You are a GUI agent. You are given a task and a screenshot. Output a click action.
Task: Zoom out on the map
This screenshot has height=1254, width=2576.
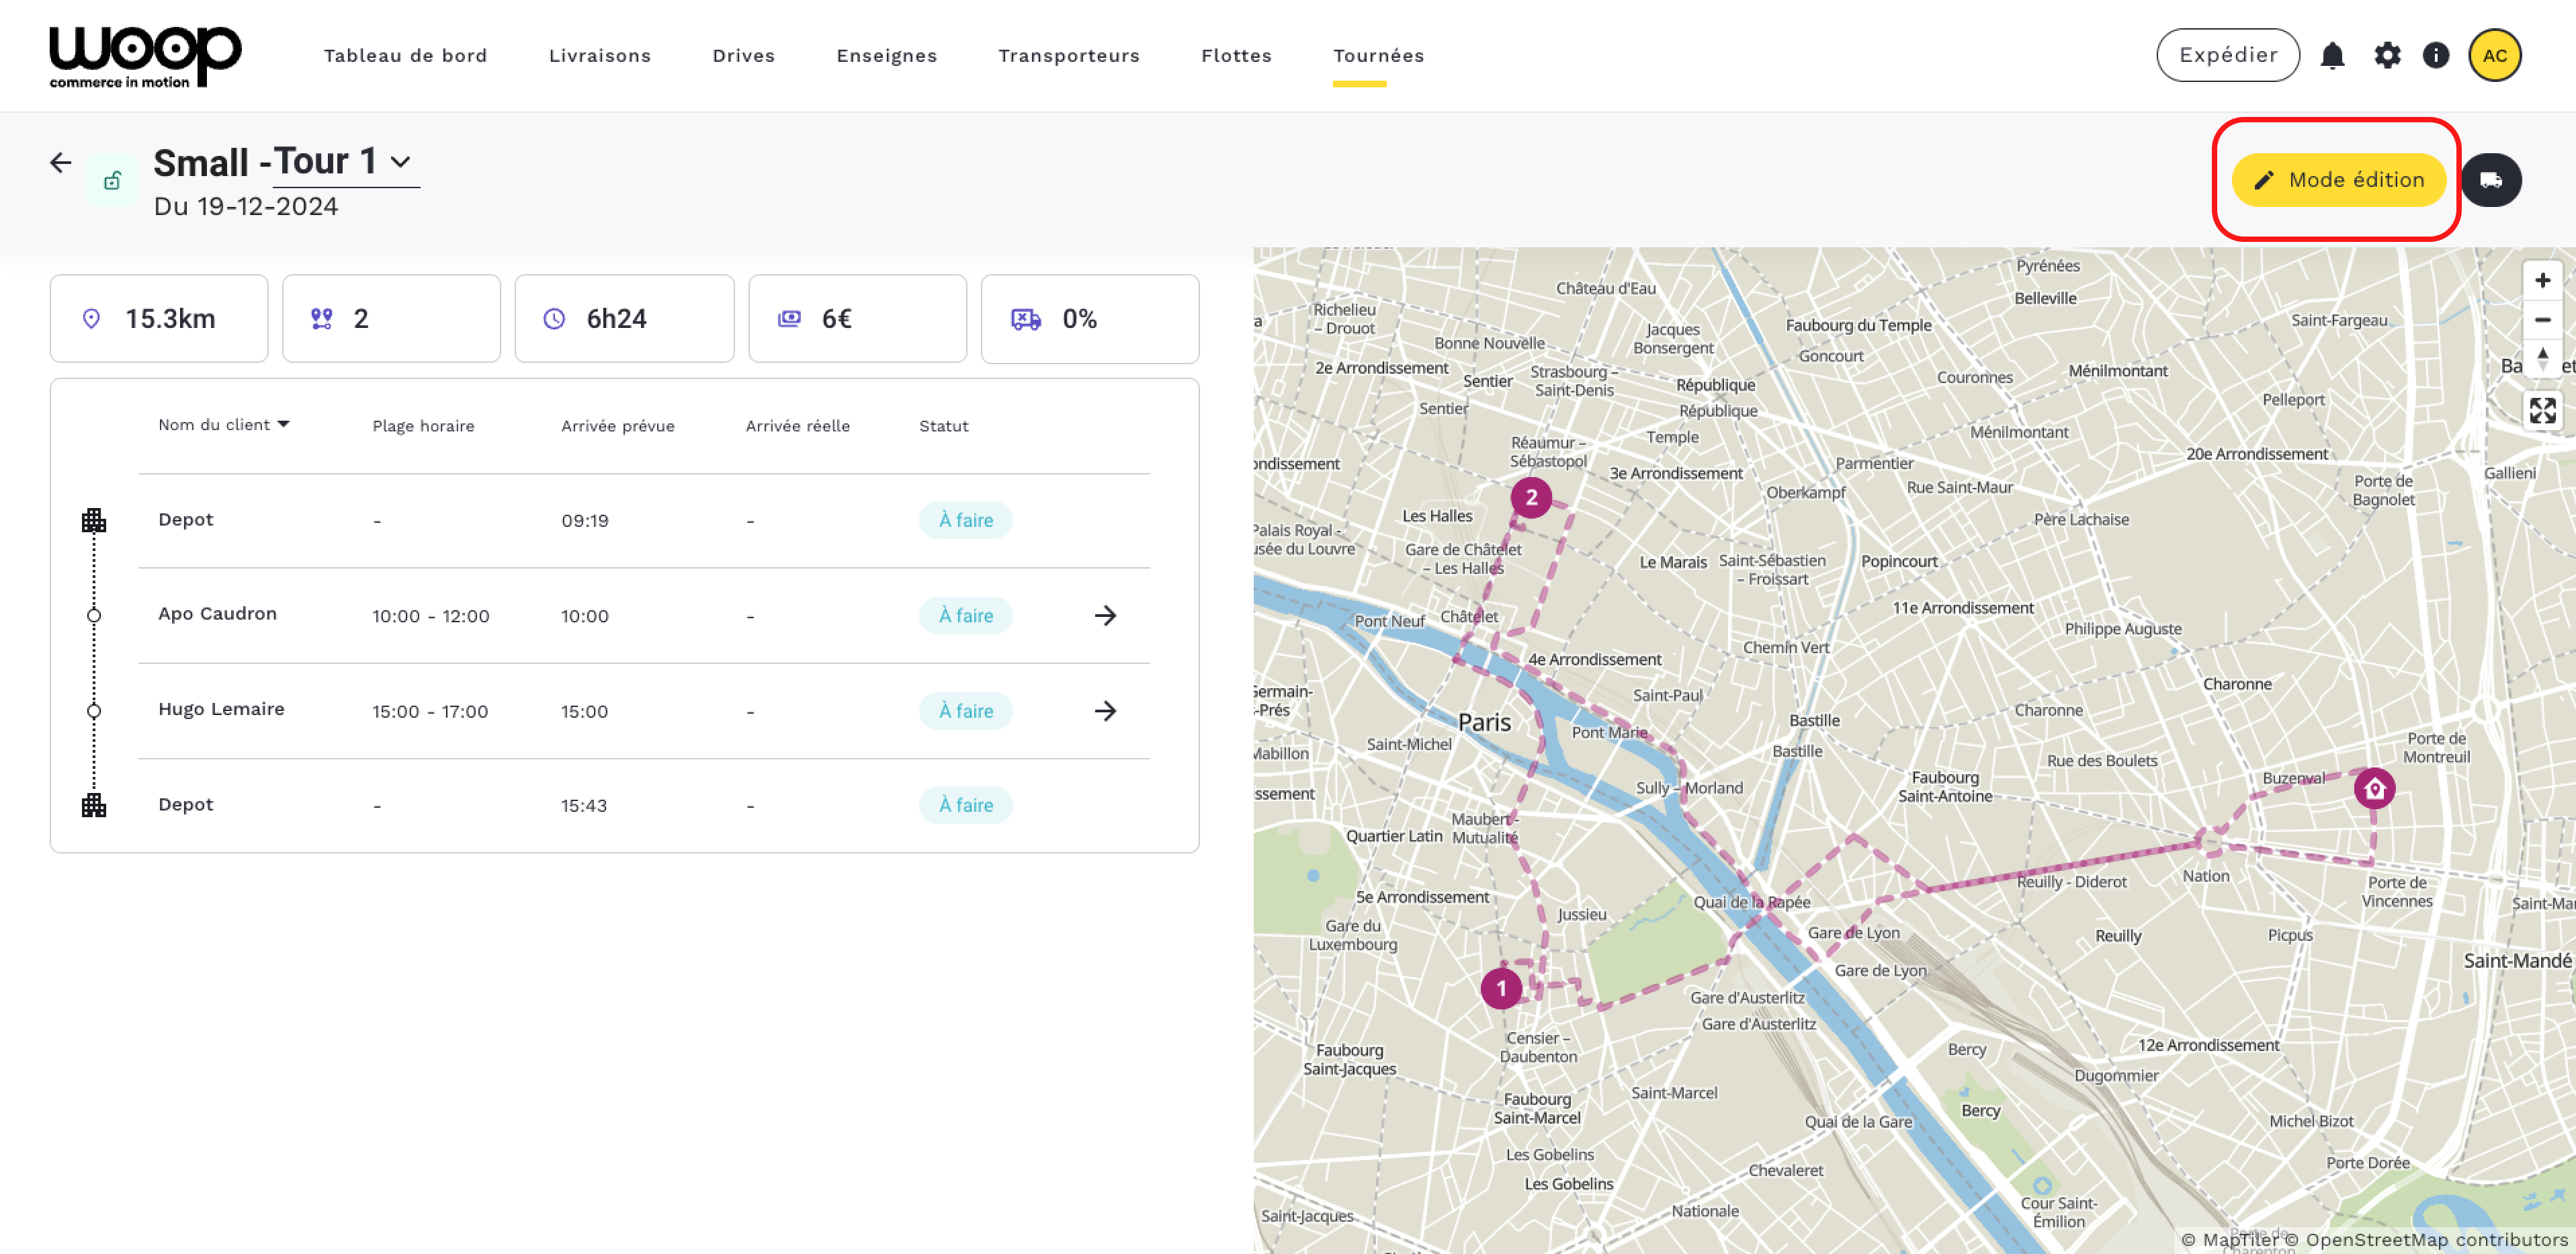click(2542, 320)
